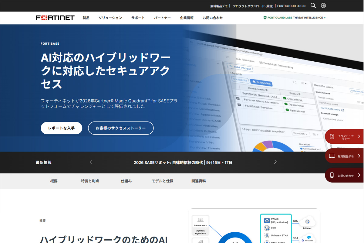This screenshot has height=243, width=364.
Task: Open the globe language selector
Action: pyautogui.click(x=323, y=5)
